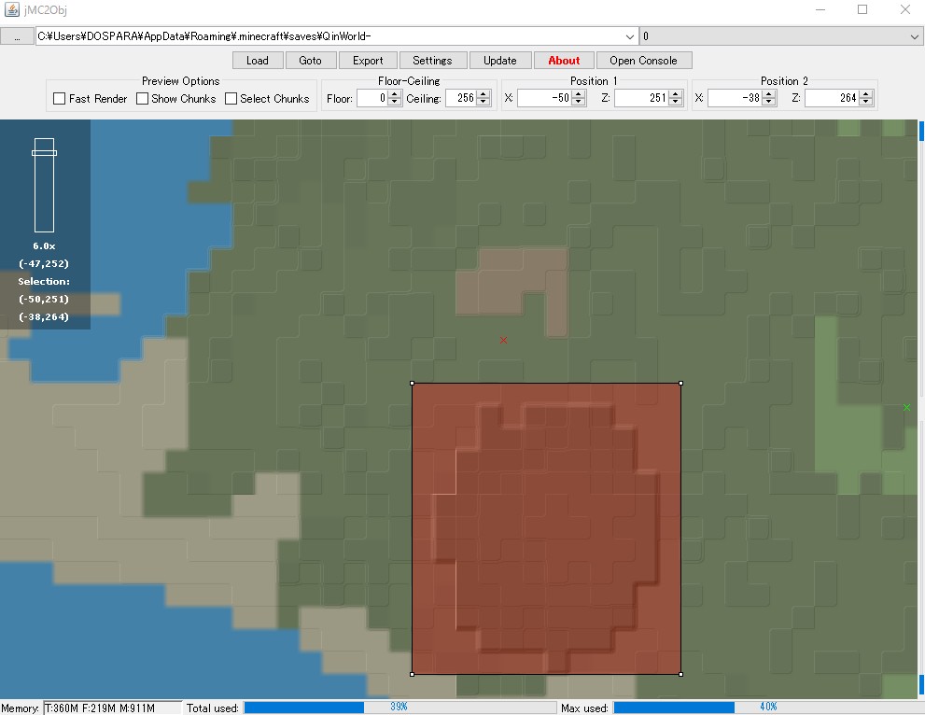Click the Update button
This screenshot has height=715, width=925.
[x=499, y=60]
